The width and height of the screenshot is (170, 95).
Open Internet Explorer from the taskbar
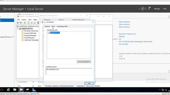point(8,90)
